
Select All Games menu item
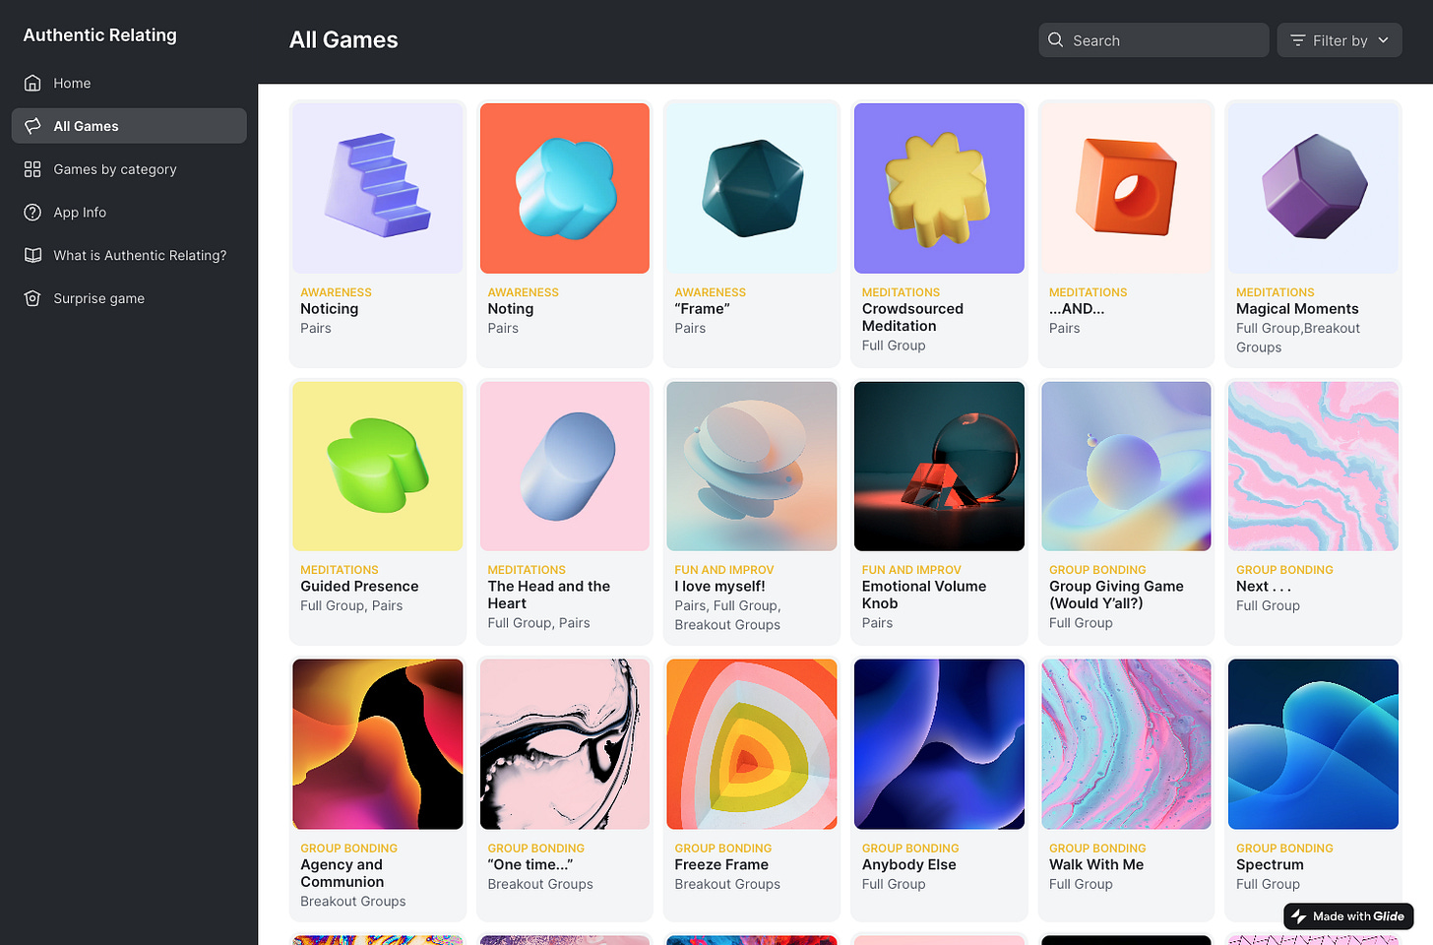click(x=129, y=126)
